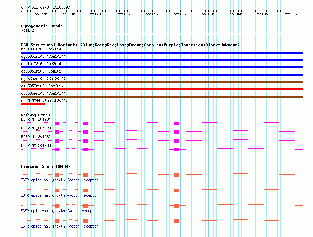Click NM_201284 exon box near 55182k

click(177, 123)
